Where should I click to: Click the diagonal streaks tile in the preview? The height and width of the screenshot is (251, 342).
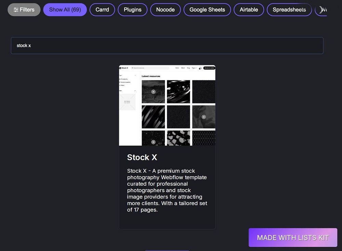pyautogui.click(x=153, y=117)
